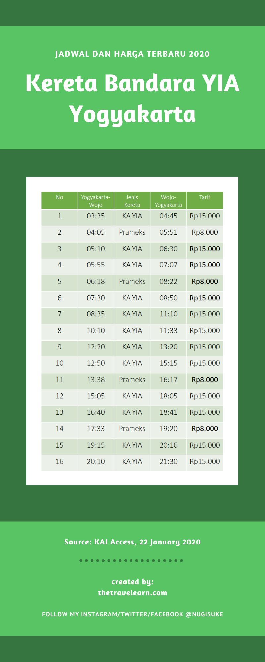Select the Tarif column header
This screenshot has width=265, height=662.
pos(205,197)
